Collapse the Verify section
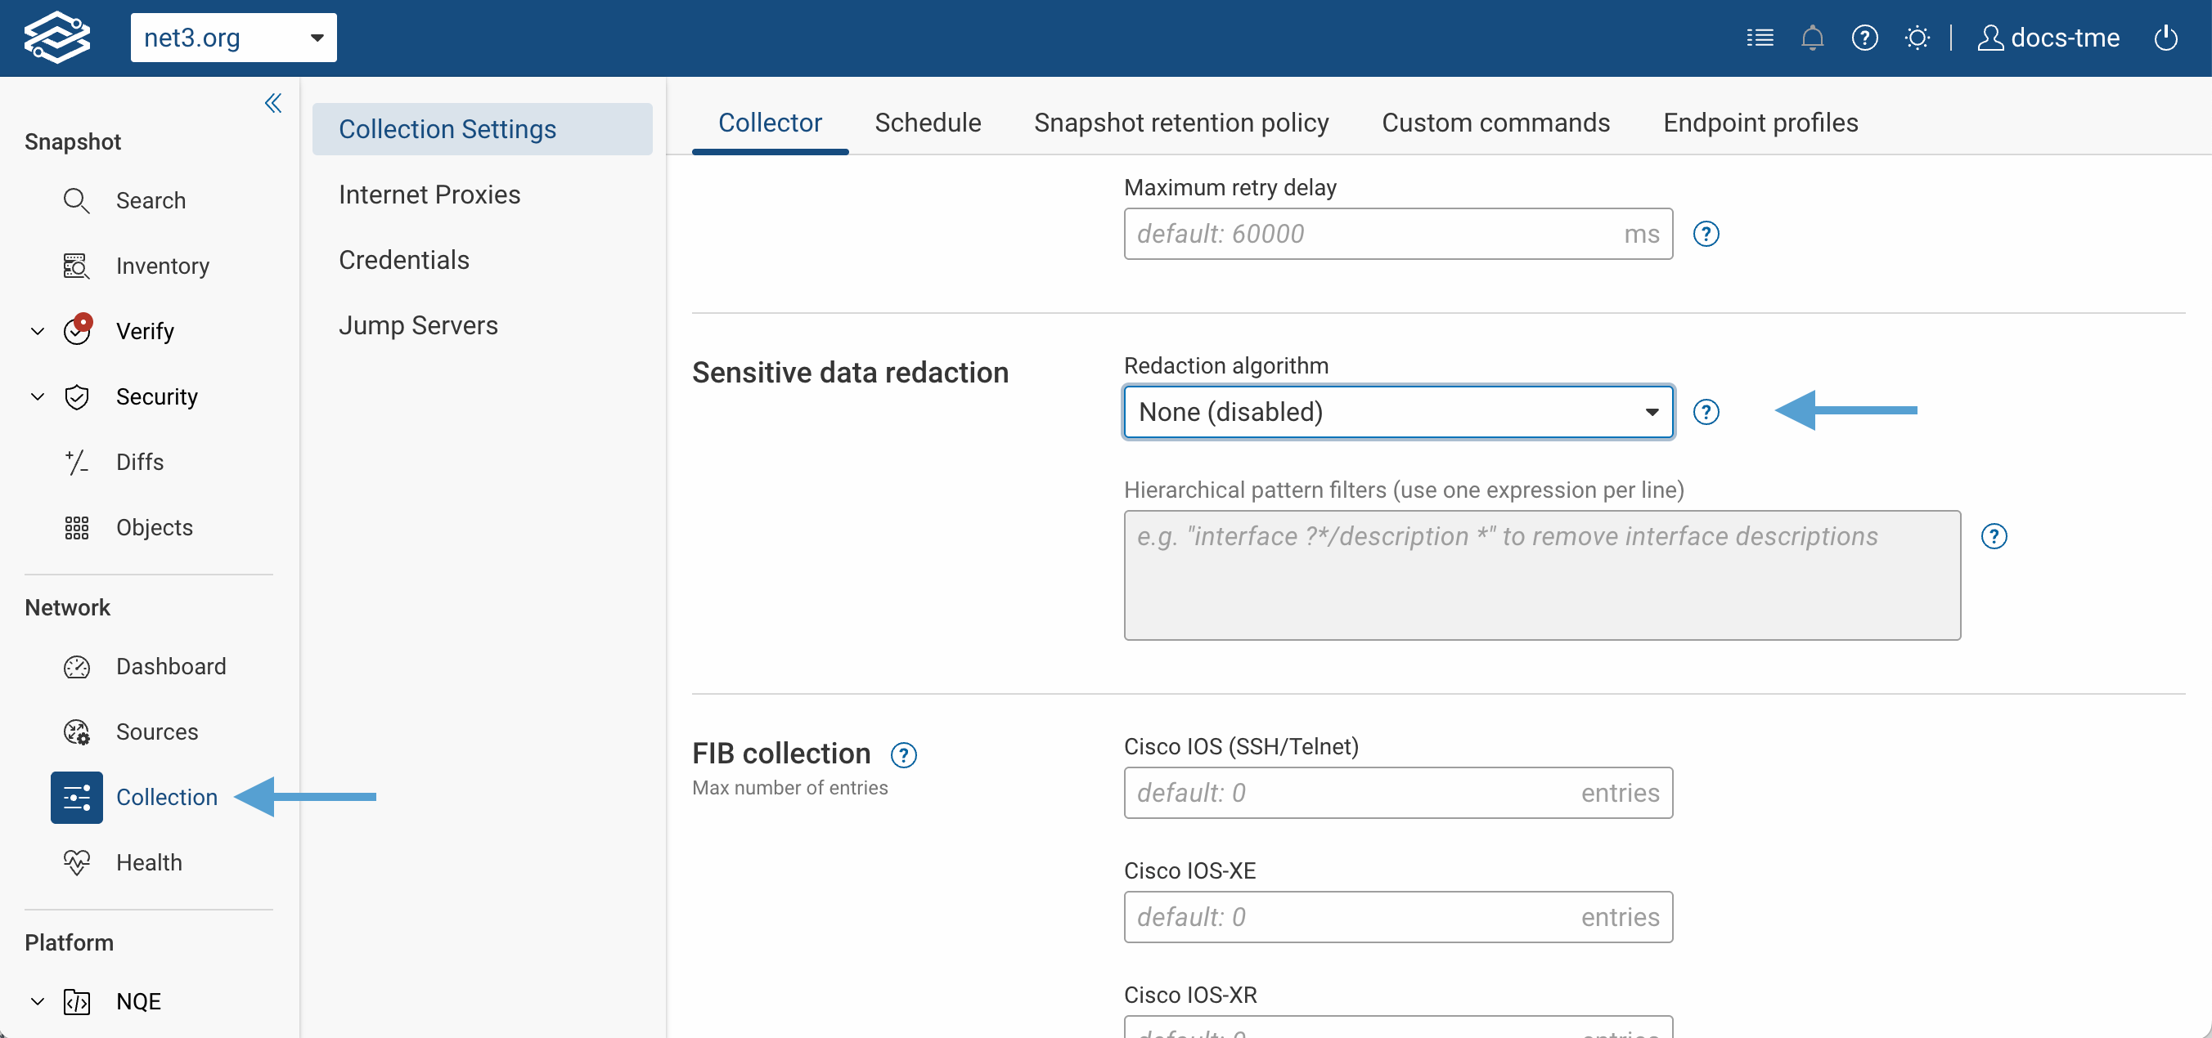Viewport: 2212px width, 1038px height. pos(36,330)
